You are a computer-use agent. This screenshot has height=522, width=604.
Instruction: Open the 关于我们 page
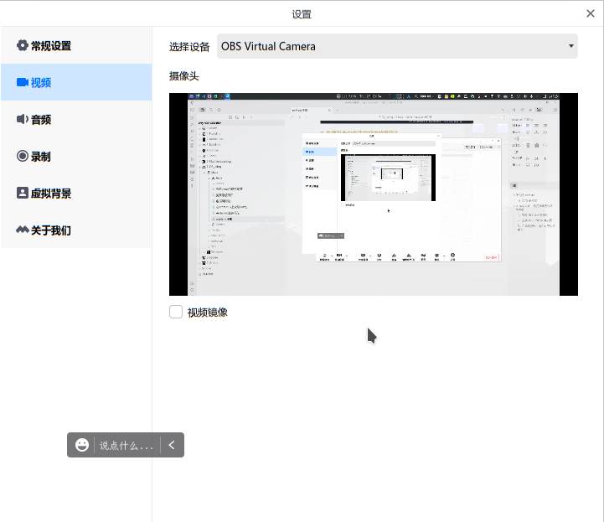[51, 230]
